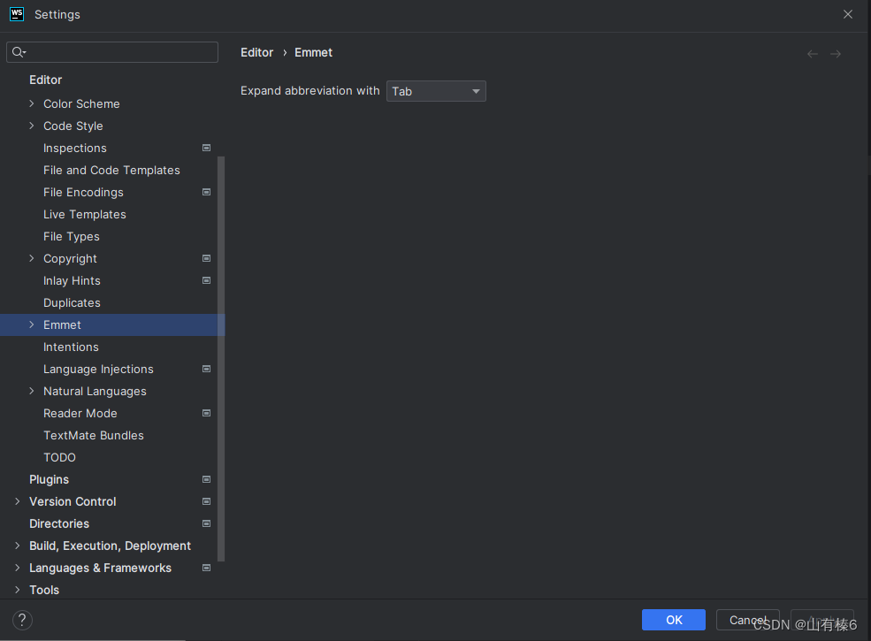871x641 pixels.
Task: Click the settings icon beside File Encodings
Action: [205, 192]
